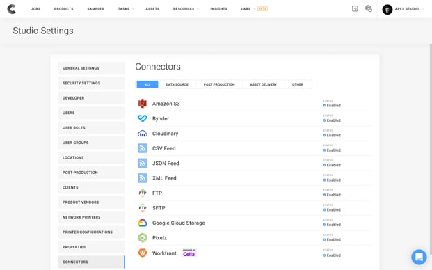Expand the Apex Studio account dropdown arrow
This screenshot has height=270, width=432.
(423, 9)
